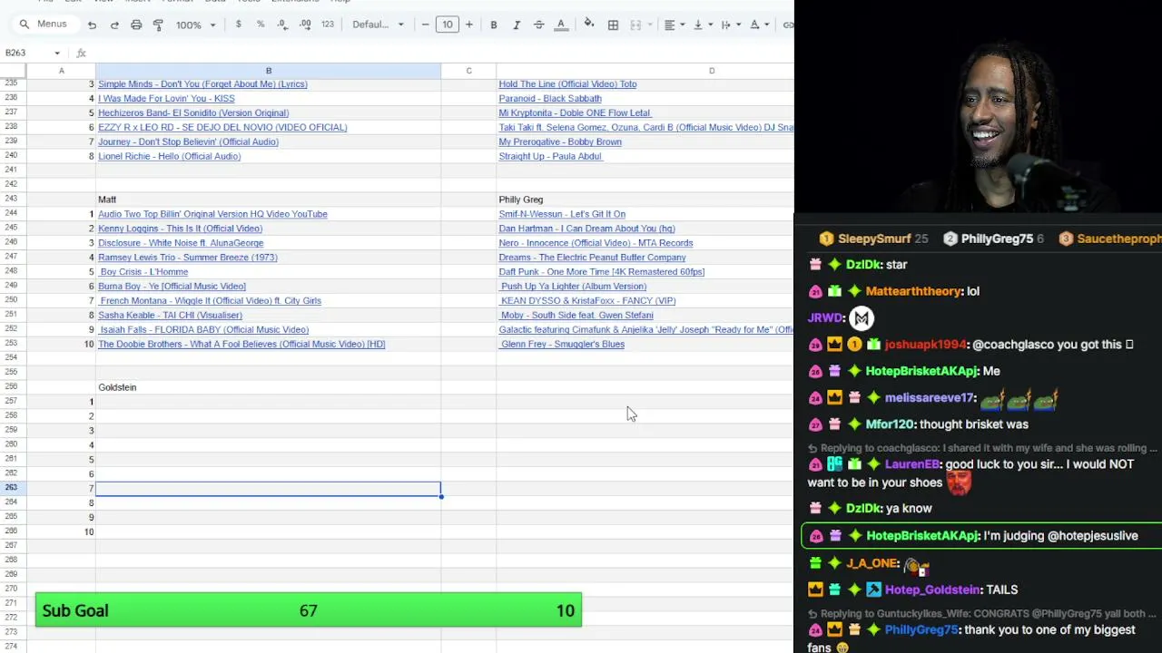Select the Matt name cell
The width and height of the screenshot is (1162, 653).
pos(268,200)
